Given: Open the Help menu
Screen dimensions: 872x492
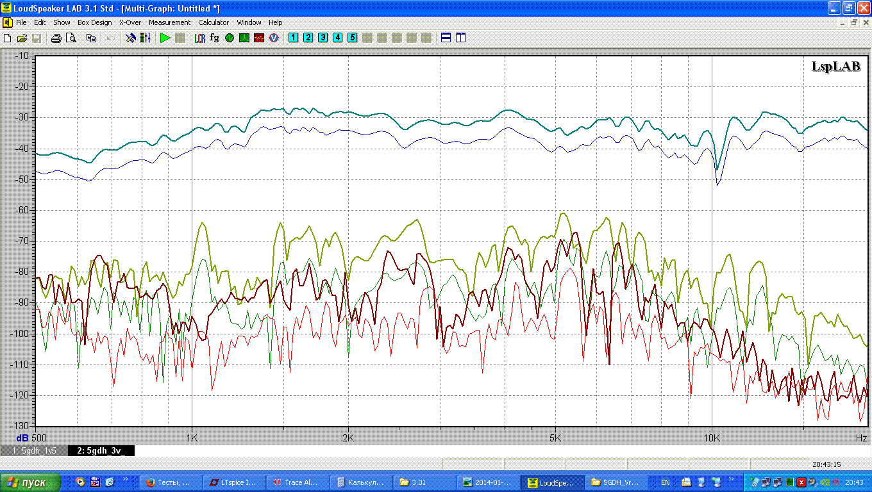Looking at the screenshot, I should coord(276,22).
